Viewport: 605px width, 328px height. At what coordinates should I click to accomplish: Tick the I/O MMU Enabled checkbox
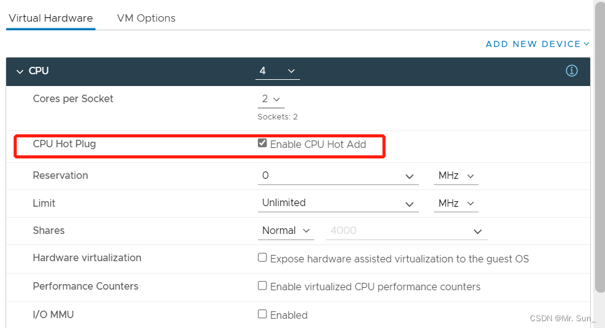pyautogui.click(x=262, y=314)
